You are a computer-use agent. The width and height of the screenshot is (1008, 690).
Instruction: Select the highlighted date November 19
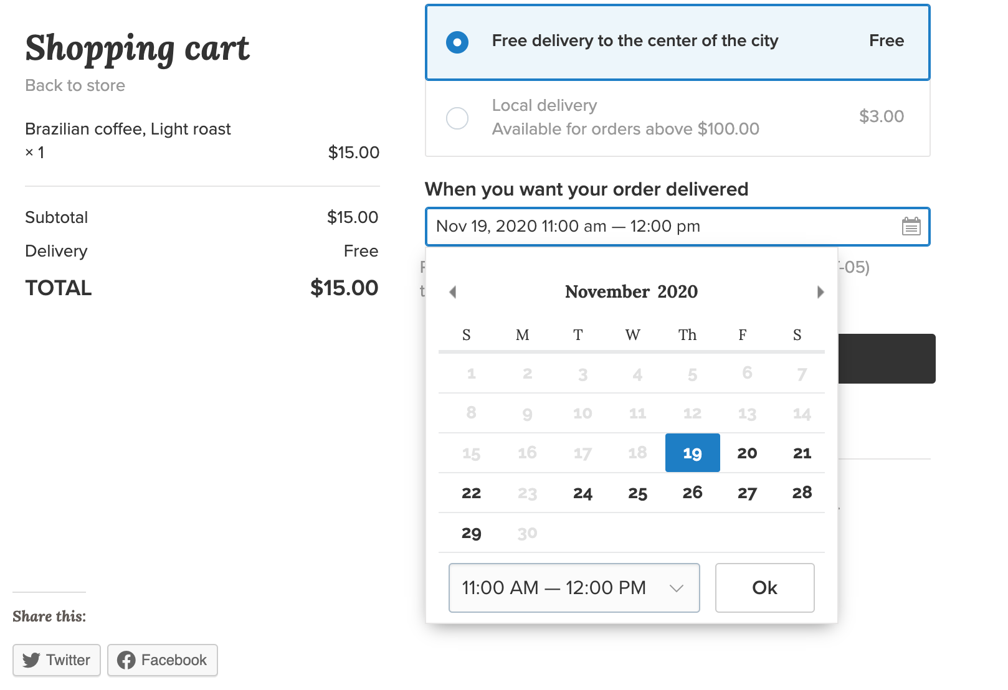point(692,453)
